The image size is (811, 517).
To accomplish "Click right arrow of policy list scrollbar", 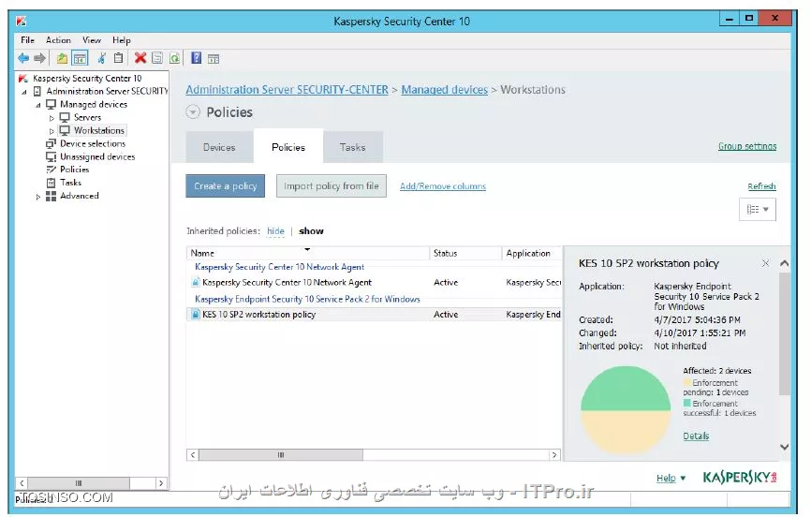I will [x=554, y=455].
